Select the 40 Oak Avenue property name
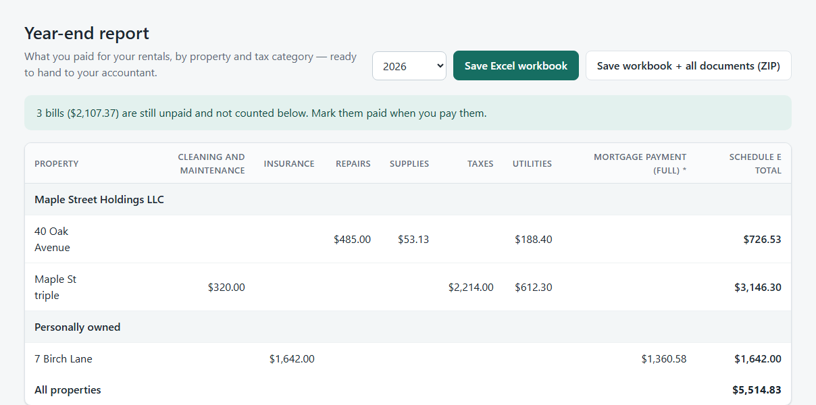 point(52,239)
